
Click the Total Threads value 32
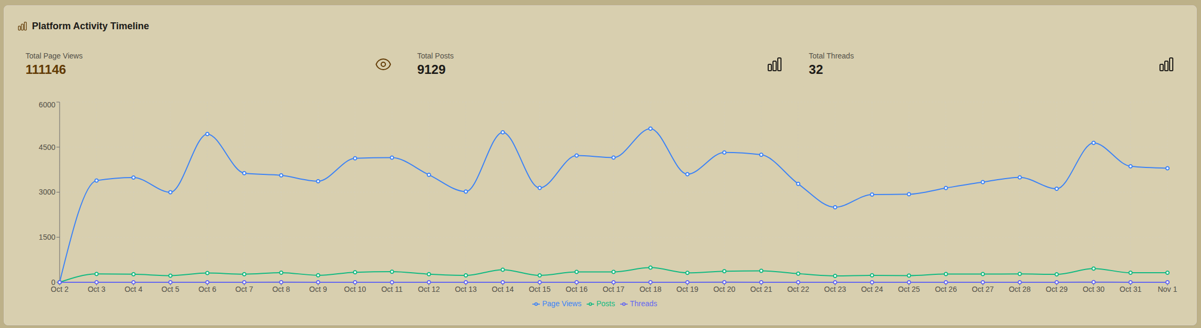pyautogui.click(x=816, y=70)
